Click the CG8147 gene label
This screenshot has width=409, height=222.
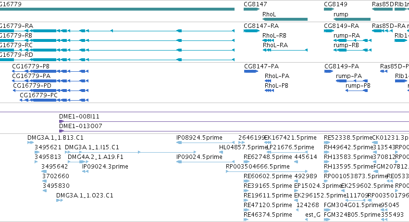point(255,4)
